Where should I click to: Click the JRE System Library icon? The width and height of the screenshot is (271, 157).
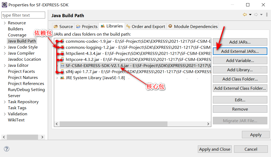62,78
